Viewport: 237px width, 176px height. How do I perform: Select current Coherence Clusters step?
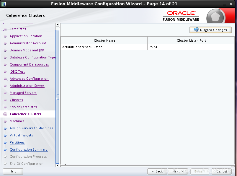(25, 114)
